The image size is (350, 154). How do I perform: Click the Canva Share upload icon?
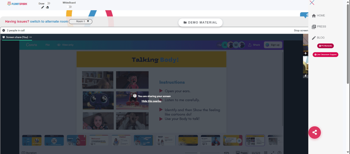[250, 45]
